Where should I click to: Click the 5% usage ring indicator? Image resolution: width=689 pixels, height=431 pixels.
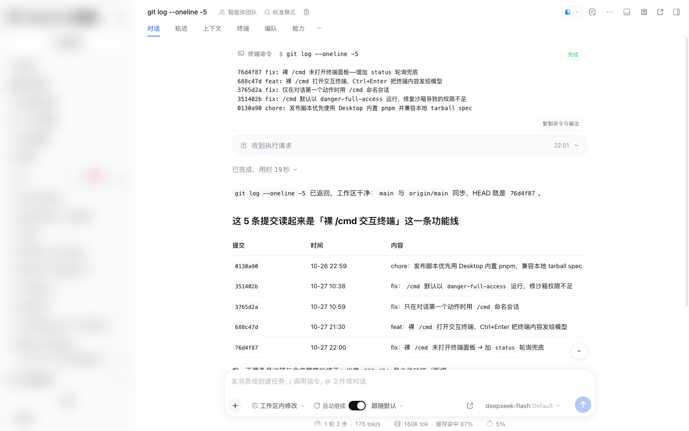tap(496, 424)
